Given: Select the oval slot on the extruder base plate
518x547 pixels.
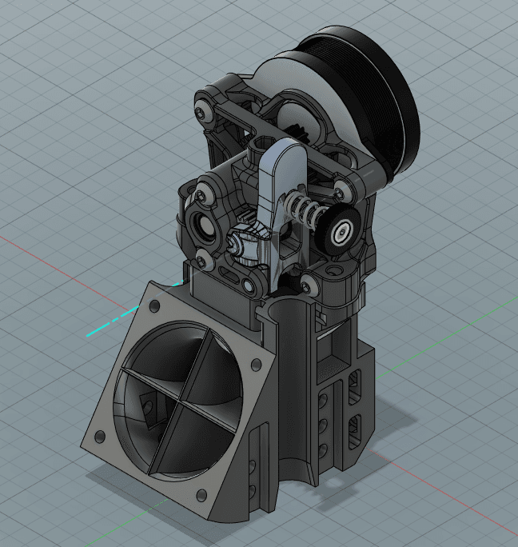Looking at the screenshot, I should pos(230,275).
